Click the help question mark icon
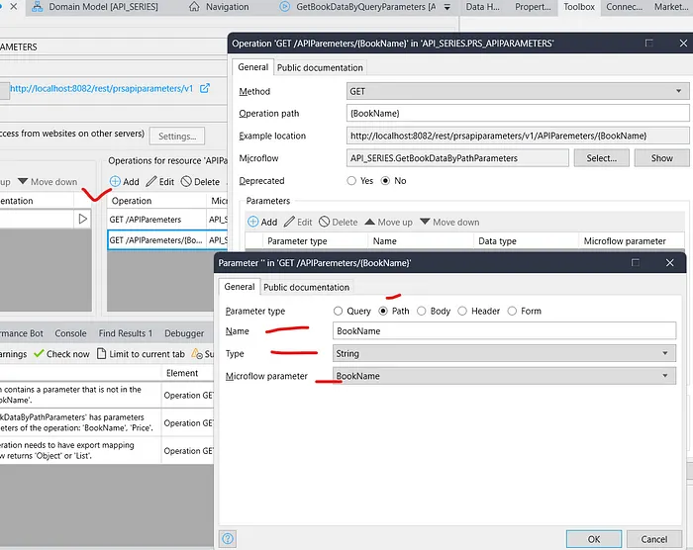Image resolution: width=693 pixels, height=550 pixels. pos(229,539)
